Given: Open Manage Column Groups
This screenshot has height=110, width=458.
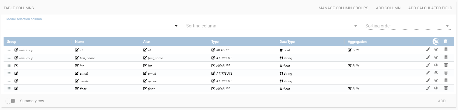Looking at the screenshot, I should click(x=343, y=8).
